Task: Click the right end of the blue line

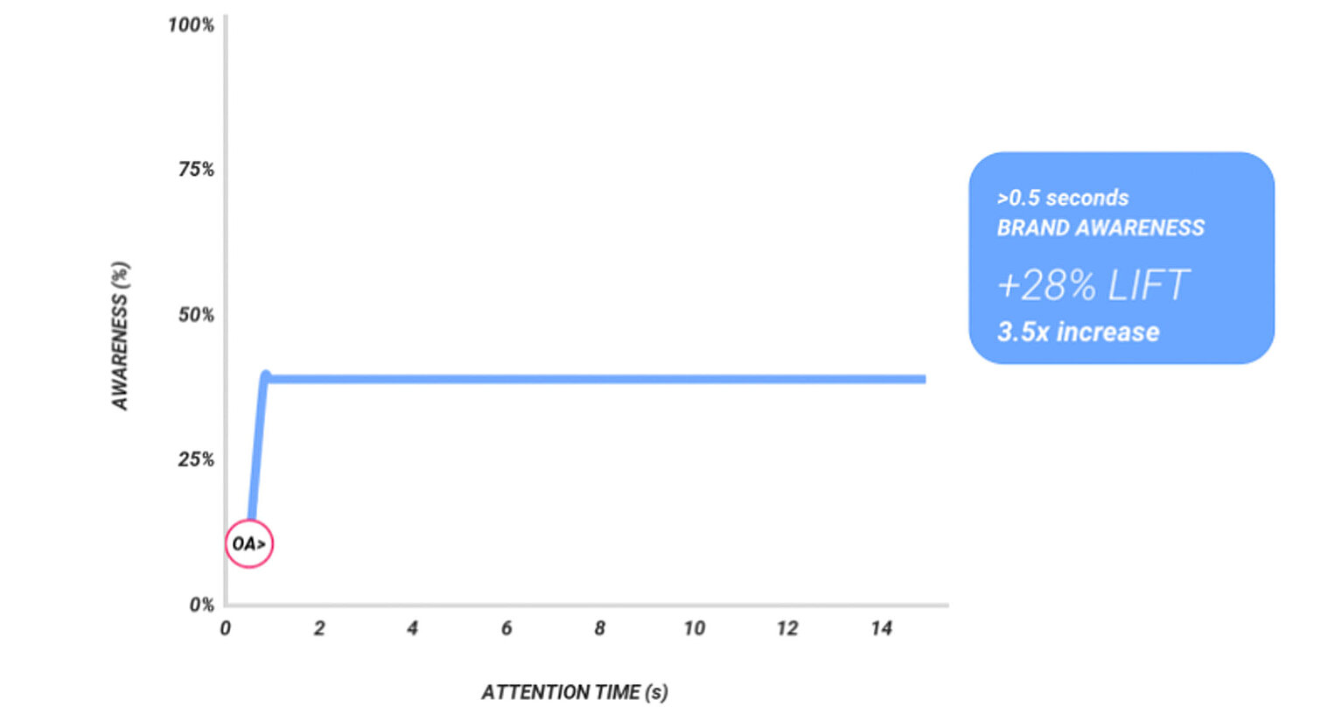Action: 922,379
